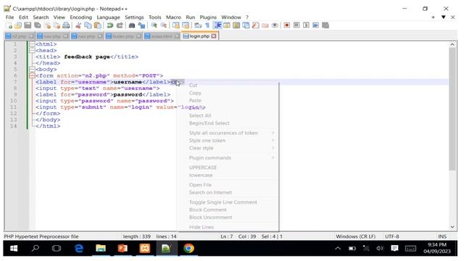
Task: Toggle file Monitoring eye icon
Action: pos(275,25)
